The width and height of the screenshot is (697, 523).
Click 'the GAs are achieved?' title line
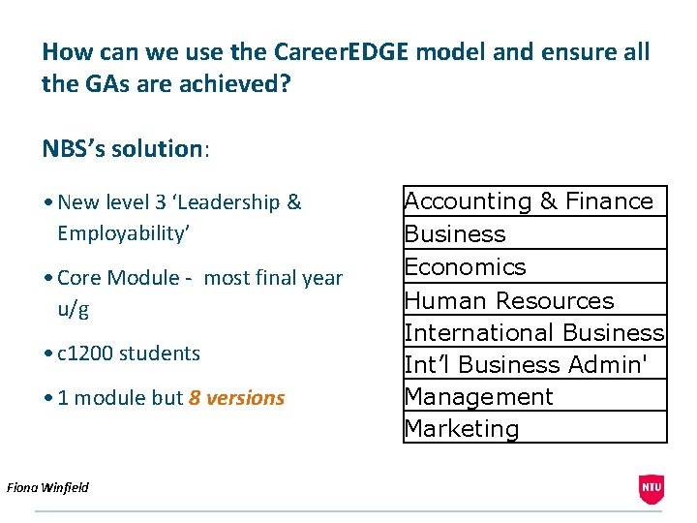[x=167, y=84]
